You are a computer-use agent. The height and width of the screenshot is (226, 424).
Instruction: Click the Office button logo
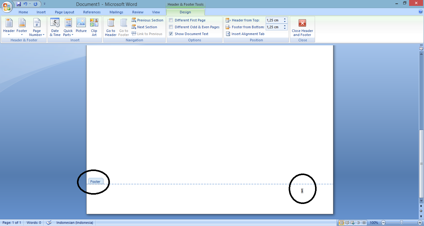point(7,7)
